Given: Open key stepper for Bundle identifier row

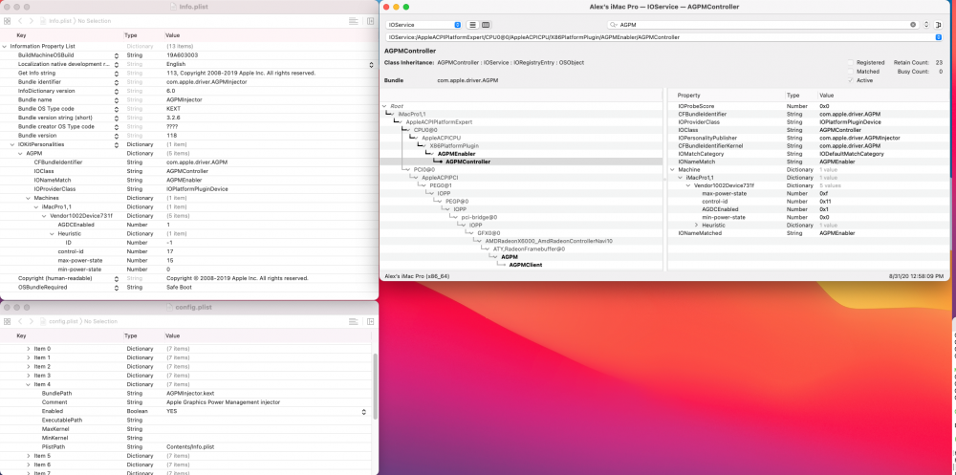Looking at the screenshot, I should (117, 81).
